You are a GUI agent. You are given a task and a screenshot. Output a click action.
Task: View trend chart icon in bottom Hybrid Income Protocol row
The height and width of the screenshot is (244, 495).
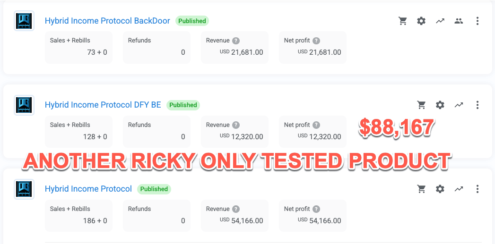click(x=459, y=189)
